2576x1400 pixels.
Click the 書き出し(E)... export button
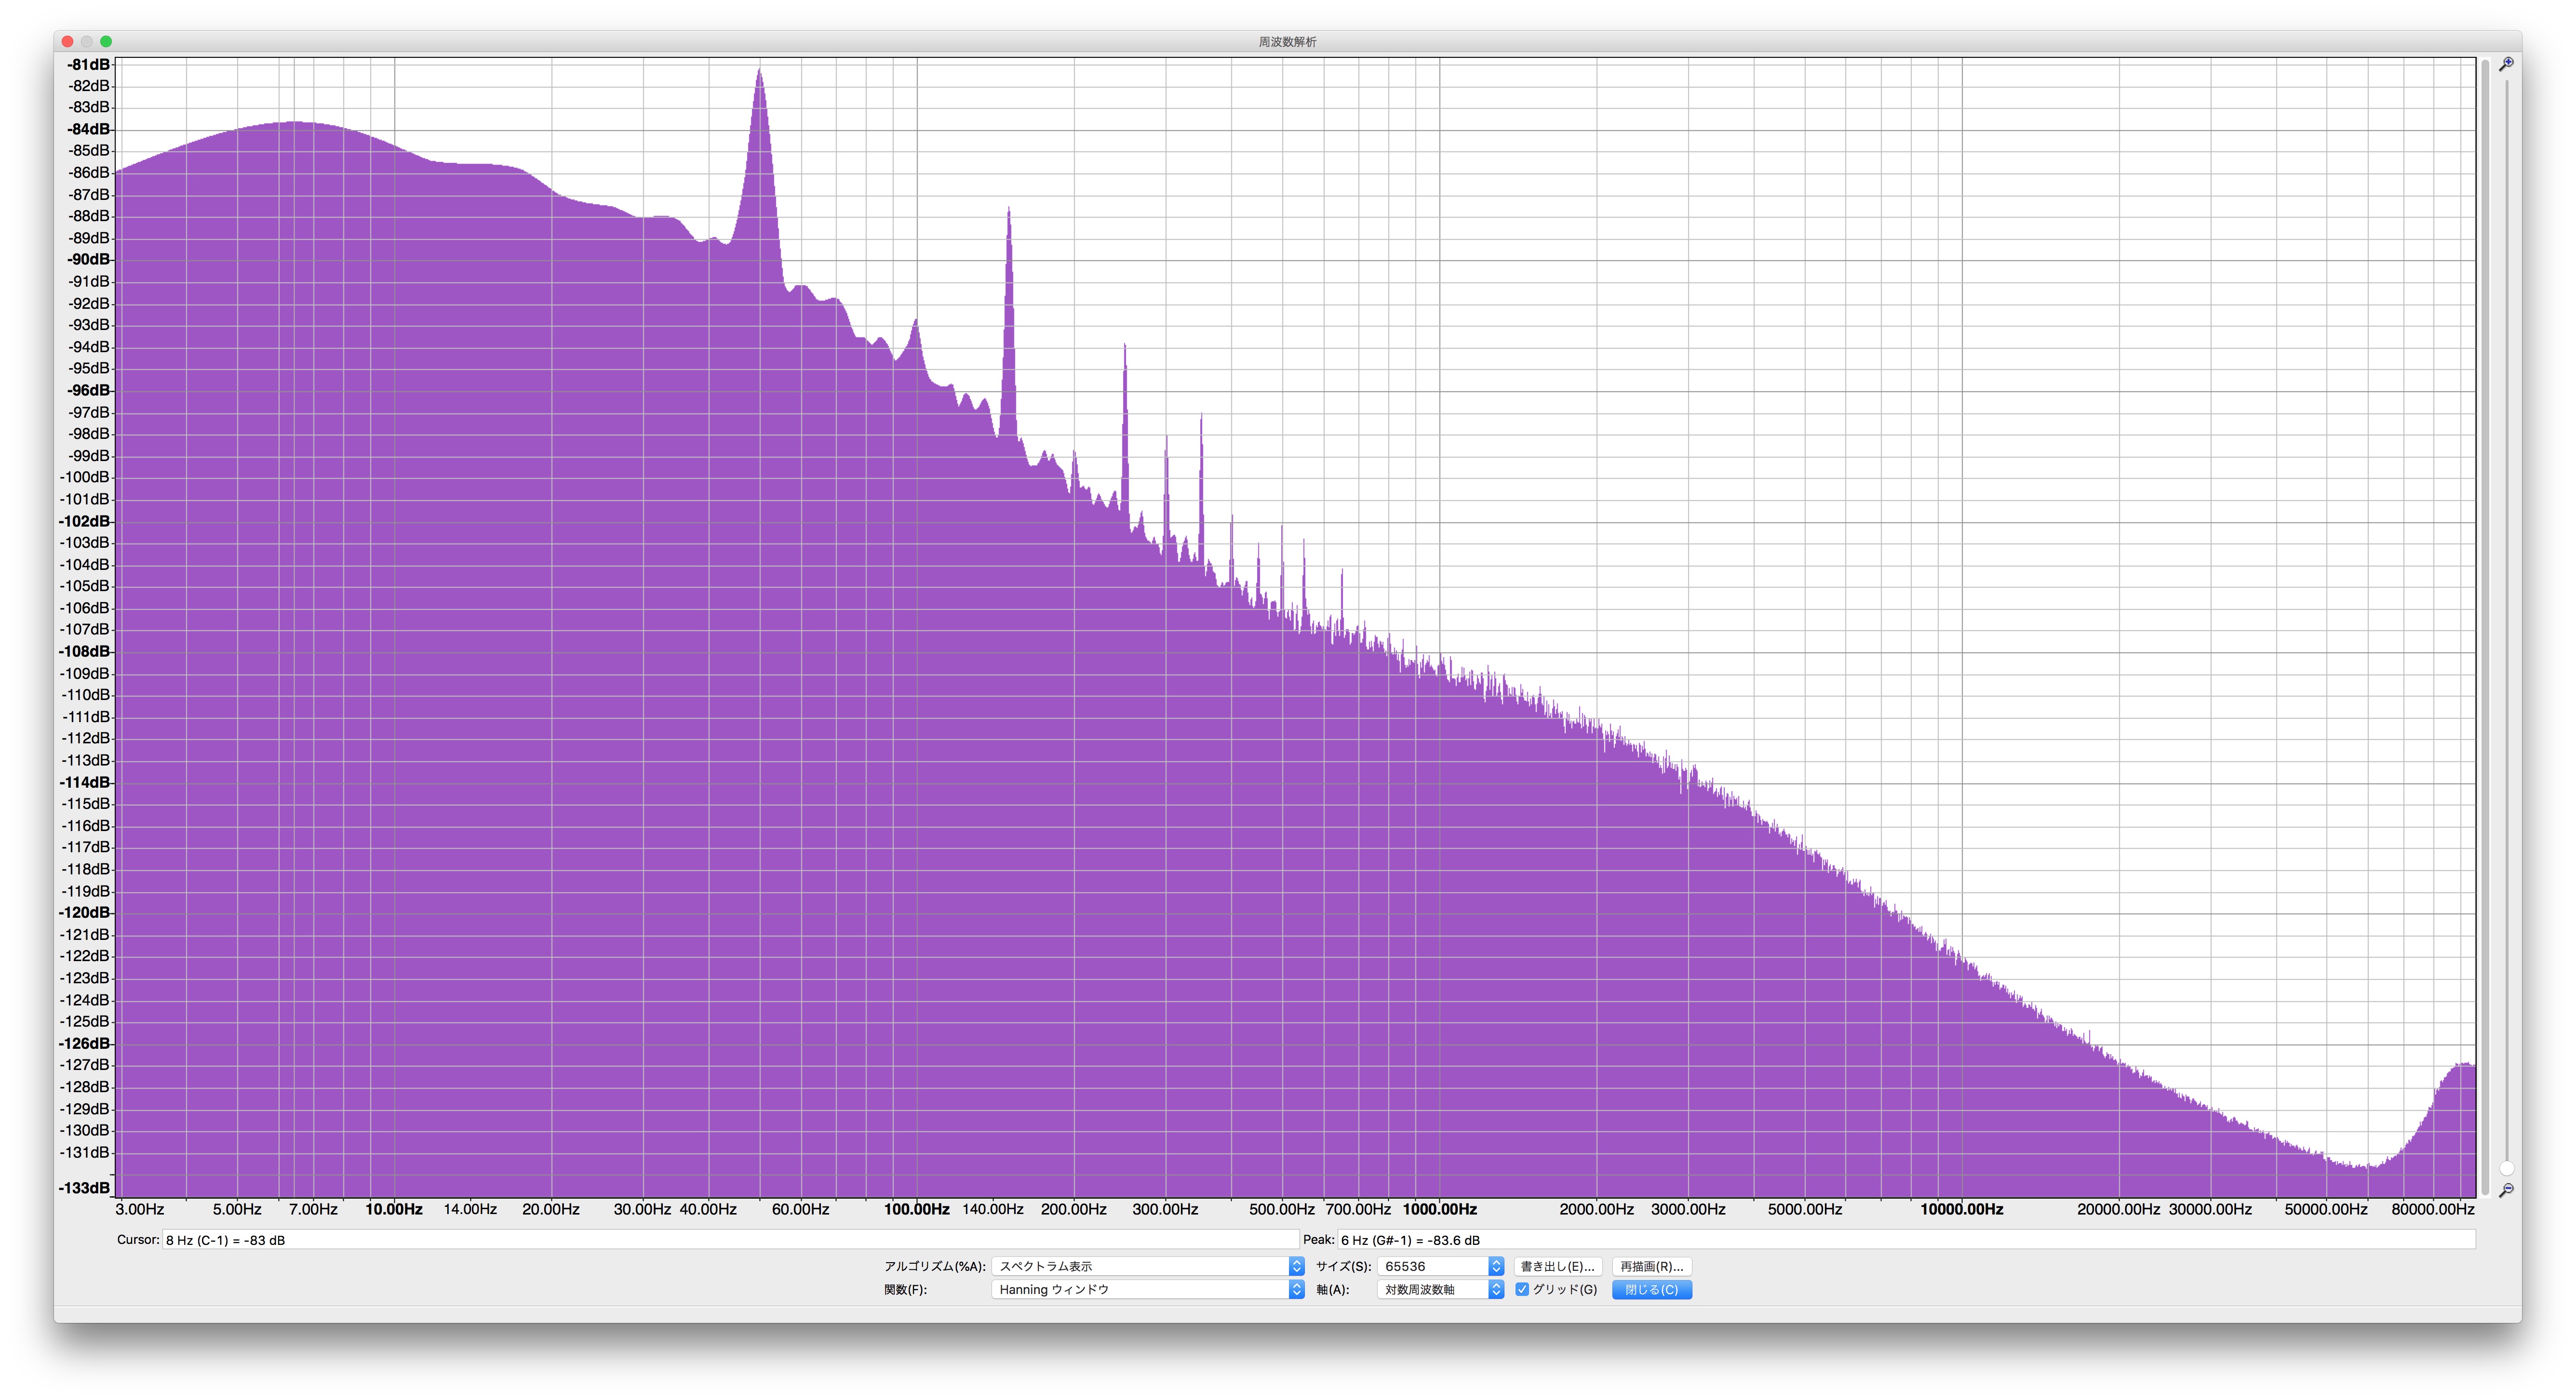1558,1266
